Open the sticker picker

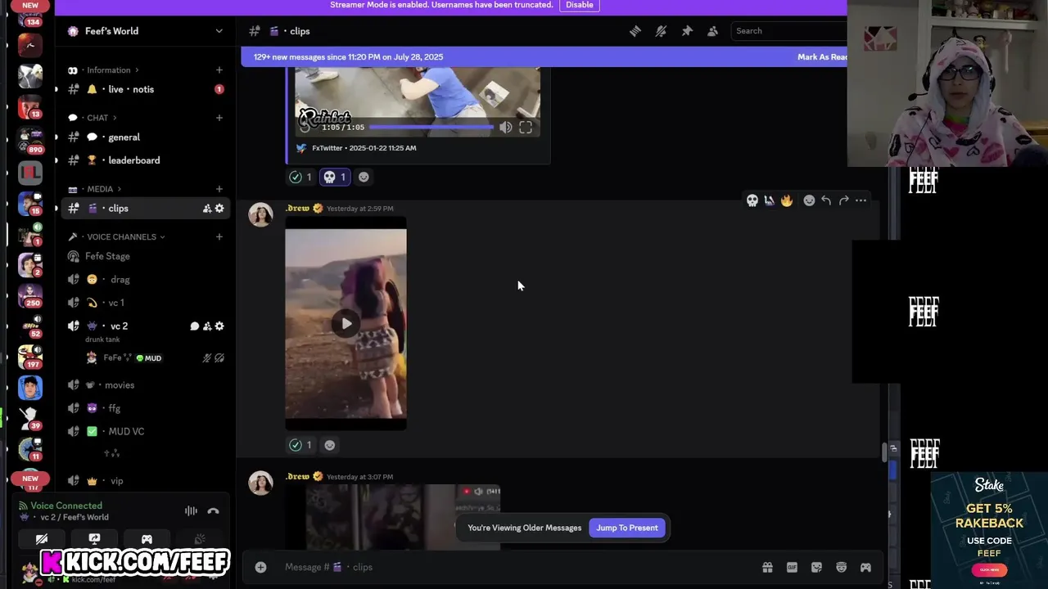pos(816,568)
